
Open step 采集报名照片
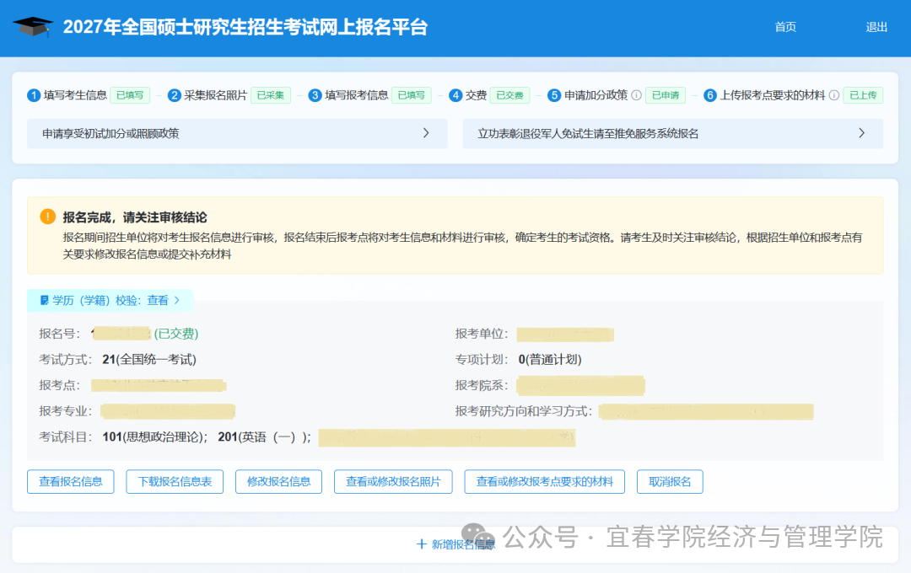(216, 95)
